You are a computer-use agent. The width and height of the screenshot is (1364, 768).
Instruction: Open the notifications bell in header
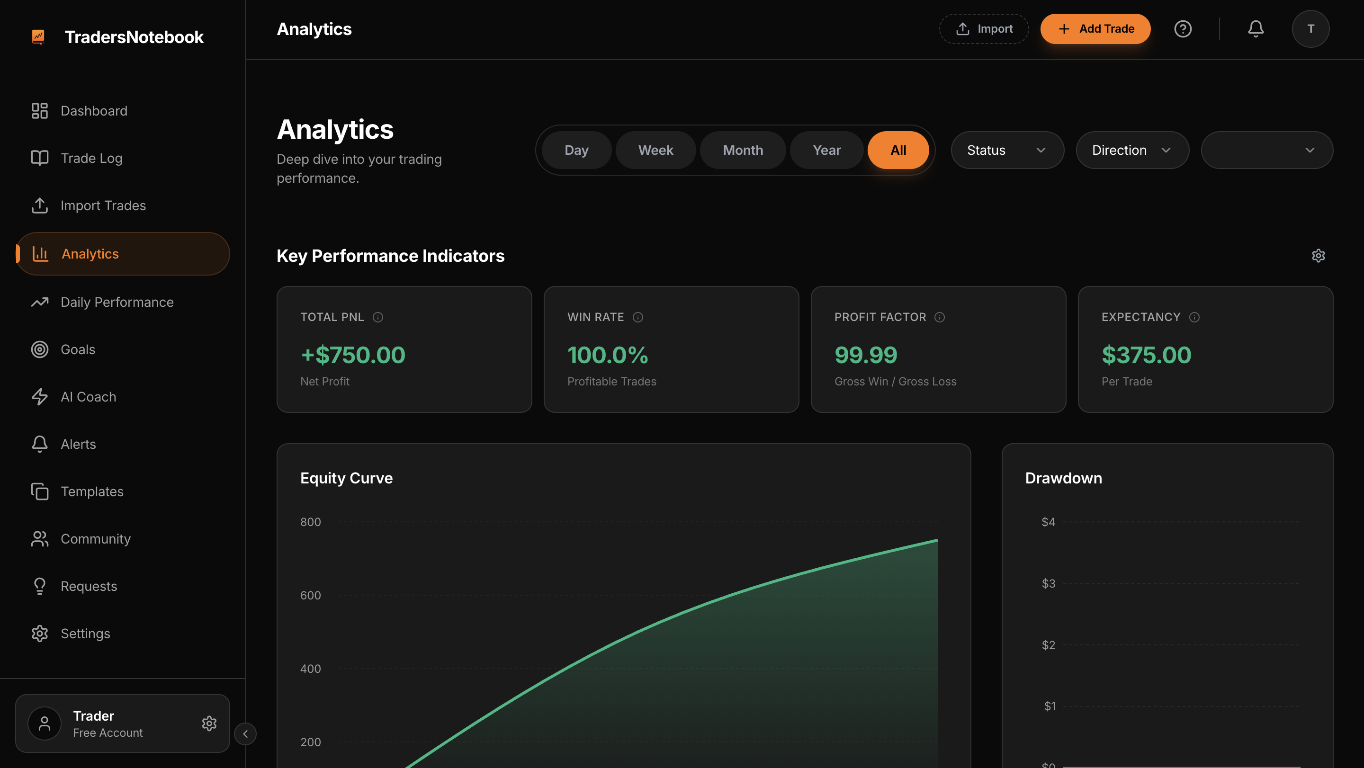coord(1256,28)
